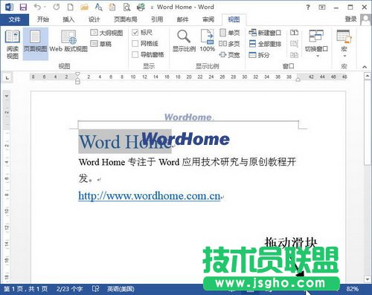Screen dimensions: 372x295
Task: Open the Help question mark
Action: pyautogui.click(x=308, y=7)
